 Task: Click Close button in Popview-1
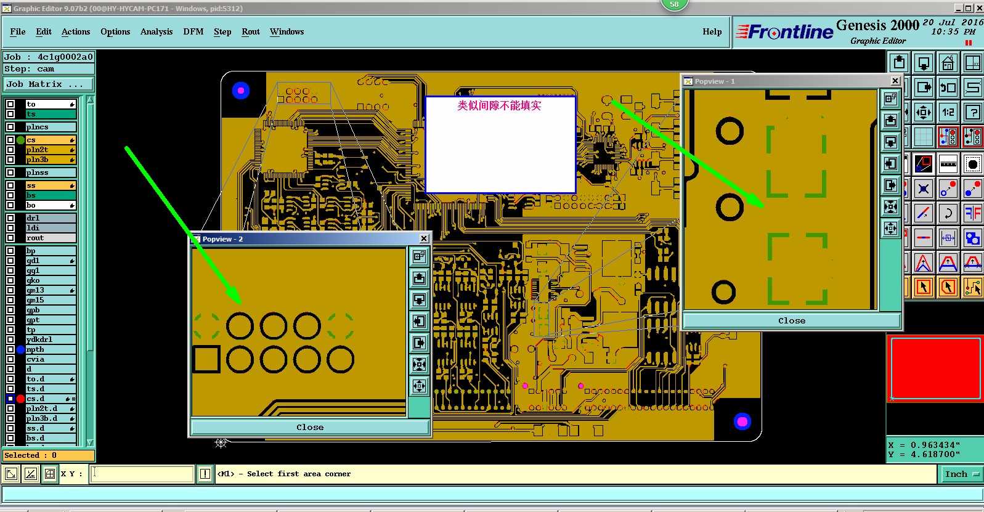pyautogui.click(x=792, y=320)
